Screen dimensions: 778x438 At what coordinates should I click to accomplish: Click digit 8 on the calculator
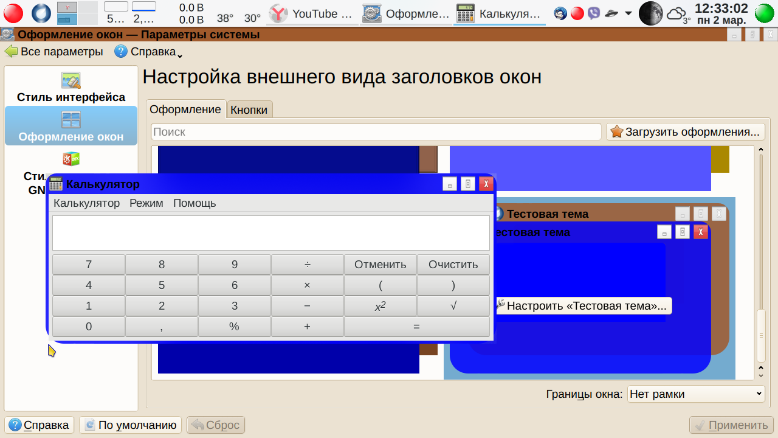point(162,265)
